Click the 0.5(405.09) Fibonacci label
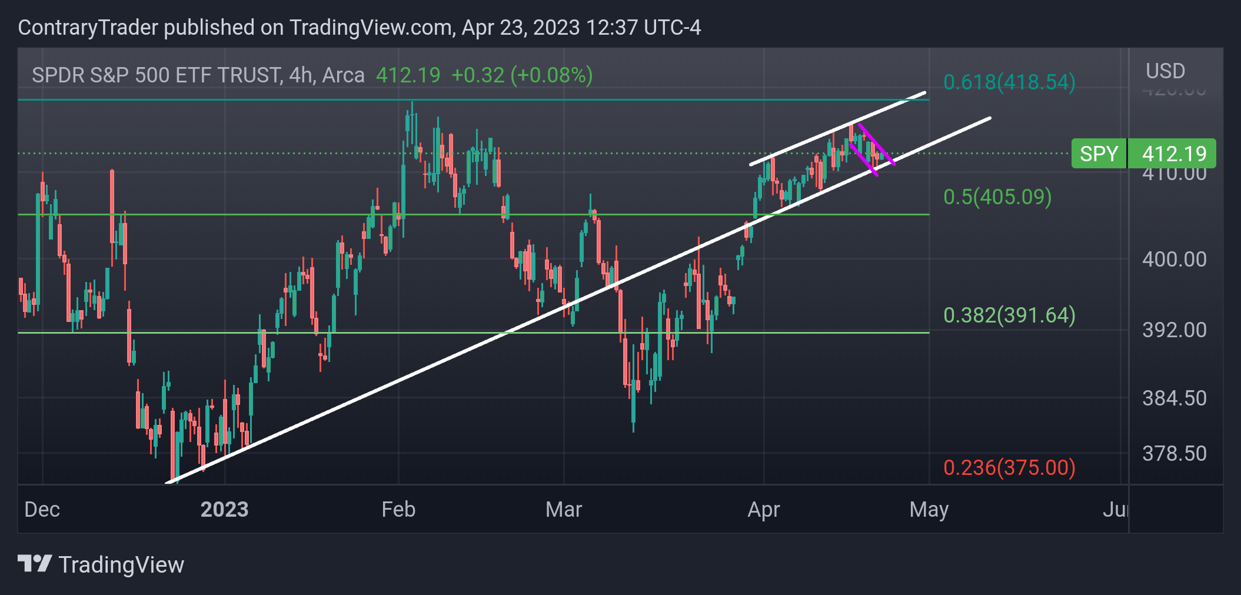Image resolution: width=1241 pixels, height=595 pixels. [x=997, y=197]
